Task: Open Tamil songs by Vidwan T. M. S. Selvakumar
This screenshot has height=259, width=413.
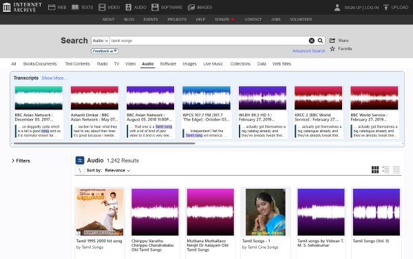Action: (321, 223)
